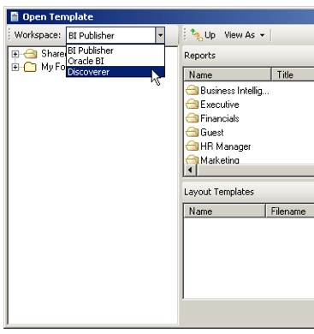Click the Reports list left scroll arrow

[190, 170]
